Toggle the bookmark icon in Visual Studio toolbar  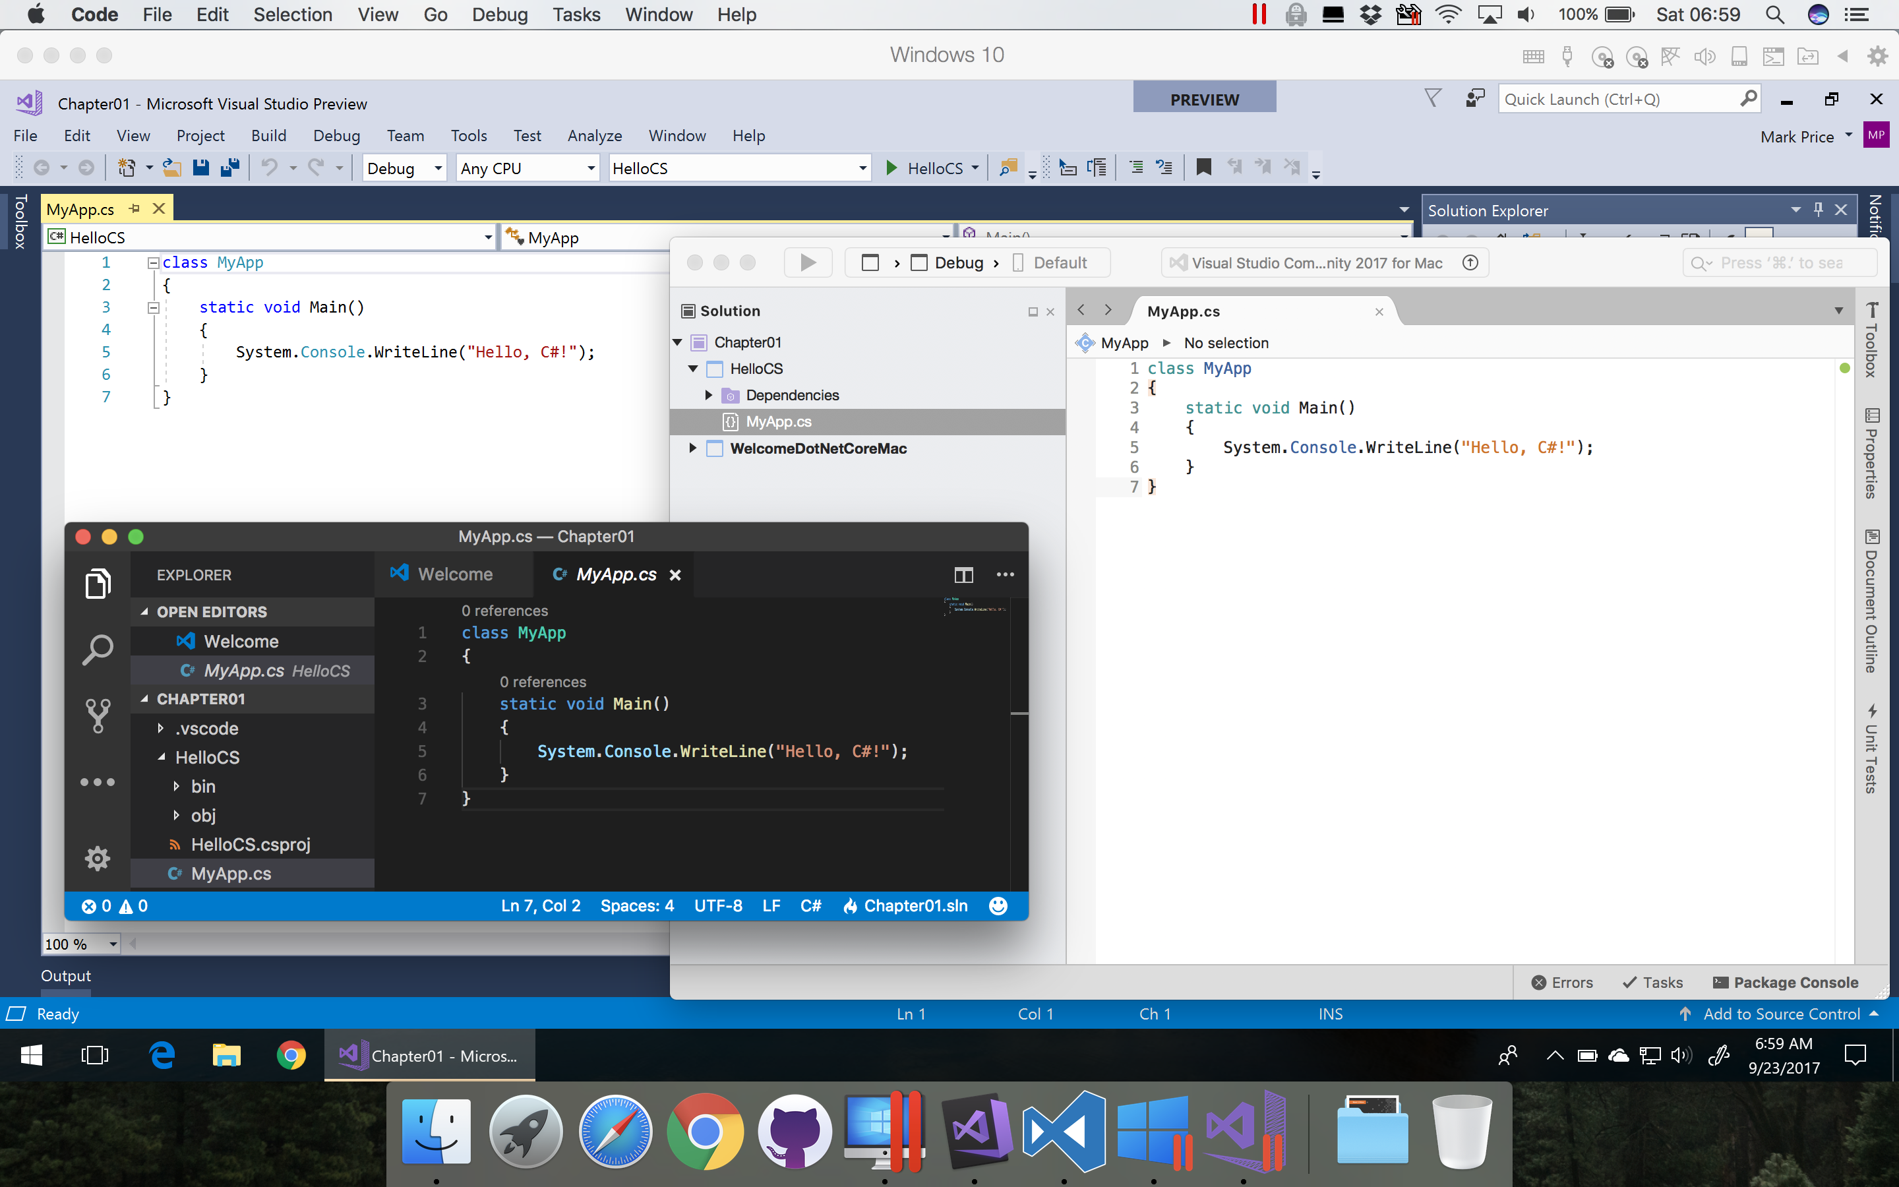[1203, 167]
